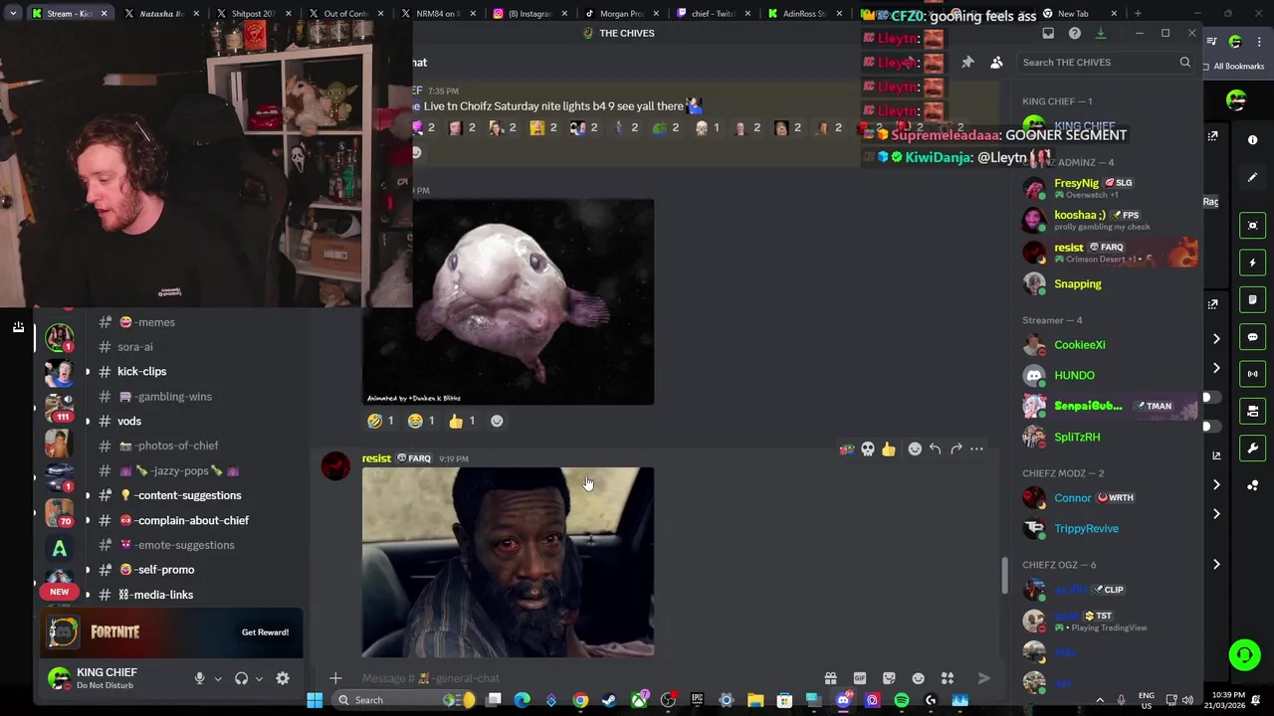Click the send message arrow

tap(983, 678)
